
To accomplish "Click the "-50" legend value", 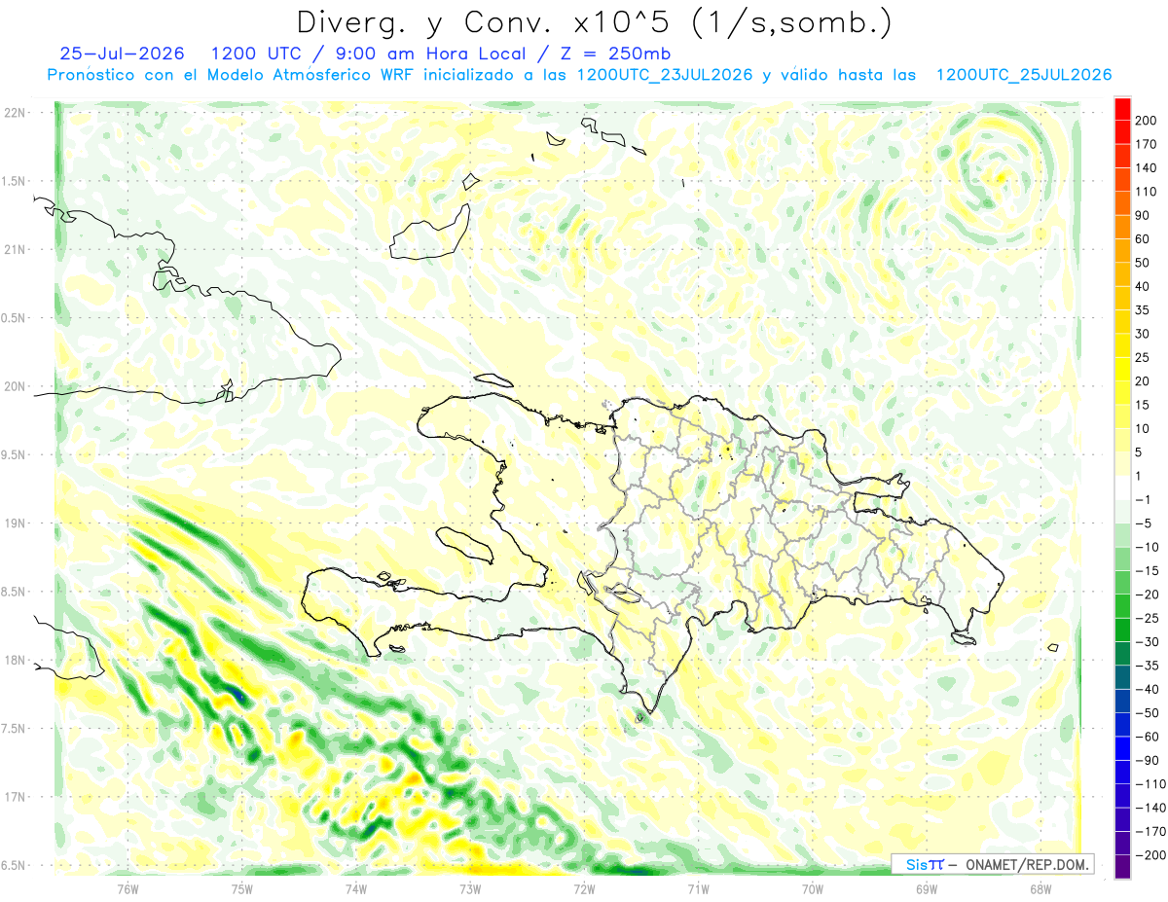I will point(1147,713).
